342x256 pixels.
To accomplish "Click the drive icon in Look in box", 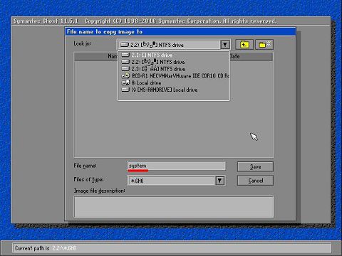I will click(x=124, y=45).
